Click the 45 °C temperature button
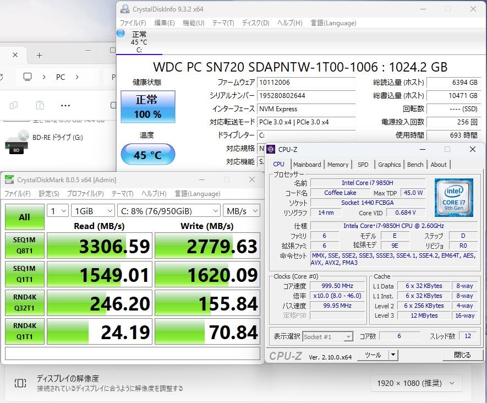 pyautogui.click(x=148, y=154)
